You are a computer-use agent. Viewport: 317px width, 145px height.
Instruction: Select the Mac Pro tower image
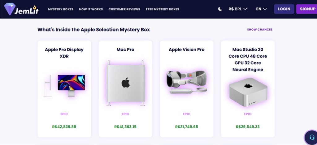(x=125, y=83)
